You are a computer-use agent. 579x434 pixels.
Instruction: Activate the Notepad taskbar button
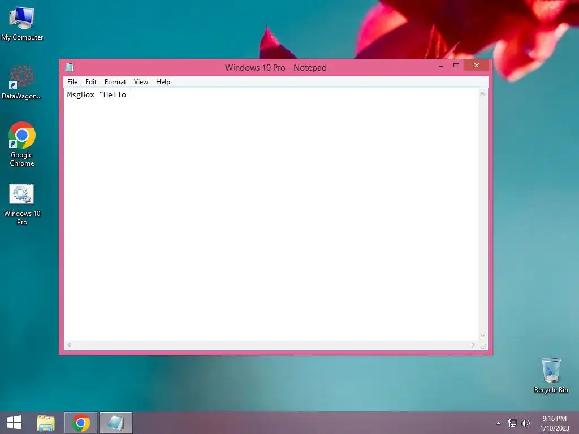115,423
